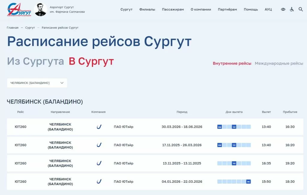Click the АУЦ menu item
The height and width of the screenshot is (195, 307).
click(x=268, y=9)
